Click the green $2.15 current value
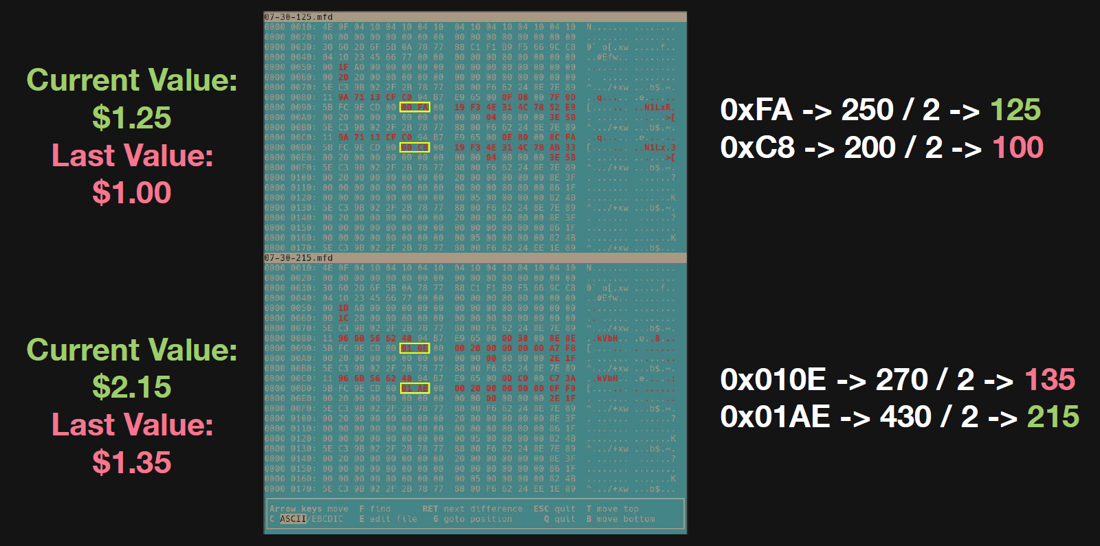This screenshot has height=546, width=1100. coord(132,387)
